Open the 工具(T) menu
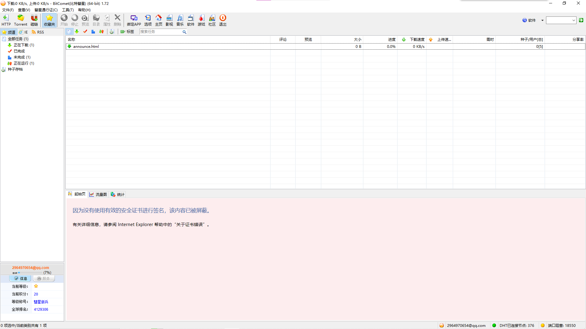The height and width of the screenshot is (329, 586). pos(68,10)
